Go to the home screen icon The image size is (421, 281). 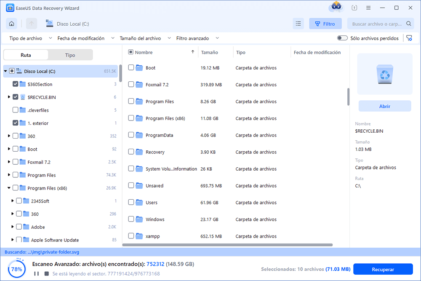click(11, 24)
